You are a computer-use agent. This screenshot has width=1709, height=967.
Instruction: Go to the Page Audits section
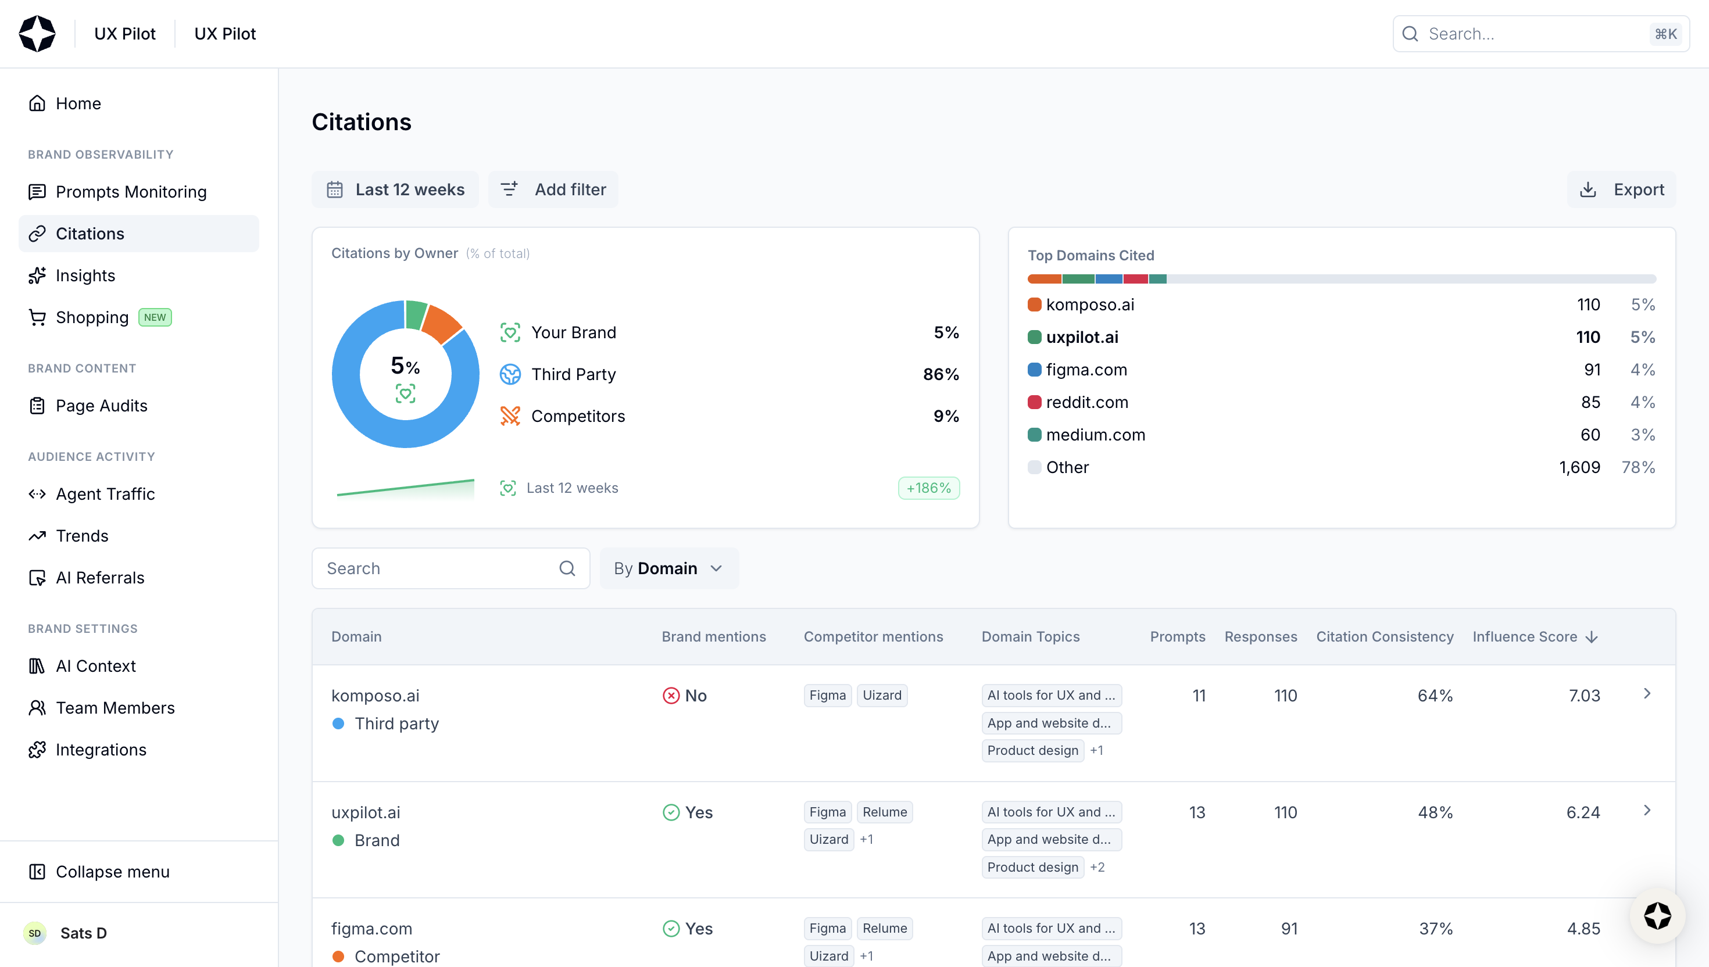[x=101, y=406]
